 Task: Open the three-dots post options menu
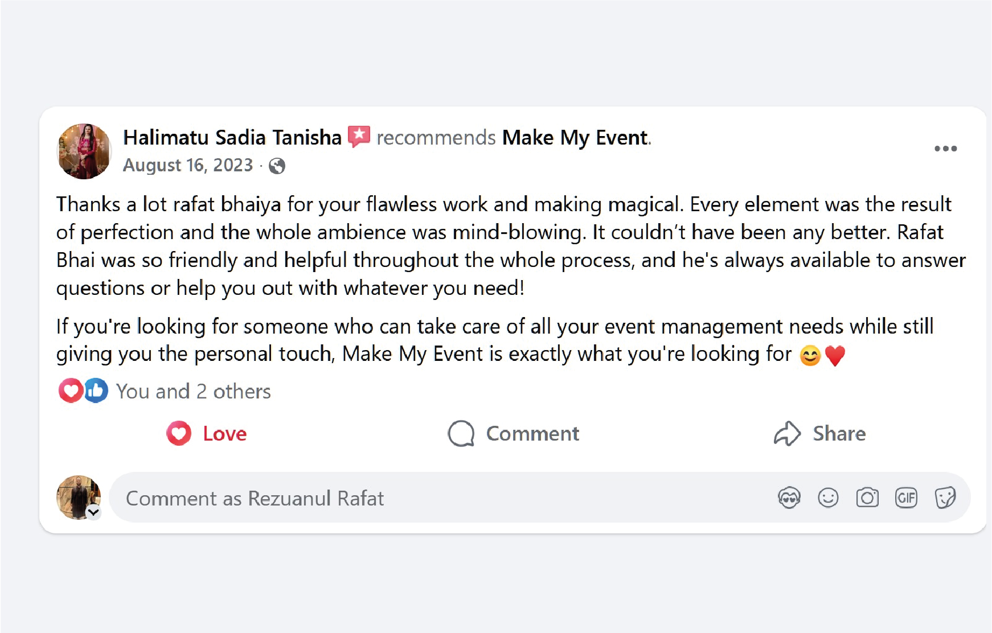pos(946,148)
